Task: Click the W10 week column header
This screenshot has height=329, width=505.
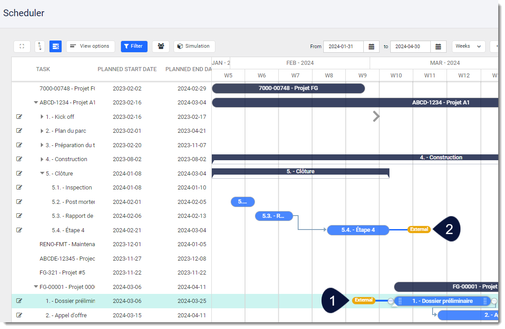Action: click(396, 75)
